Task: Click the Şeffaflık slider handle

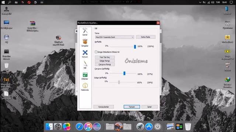Action: pyautogui.click(x=135, y=47)
